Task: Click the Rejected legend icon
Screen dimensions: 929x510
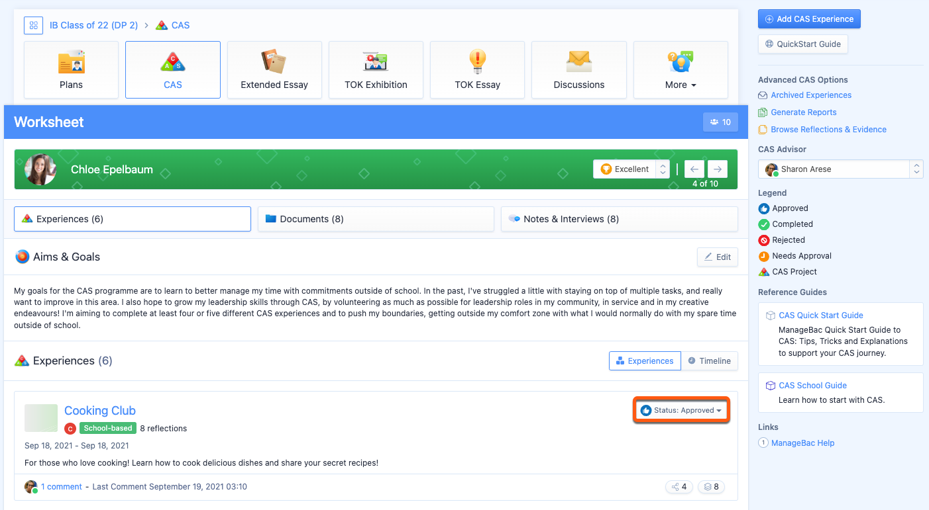Action: point(764,240)
